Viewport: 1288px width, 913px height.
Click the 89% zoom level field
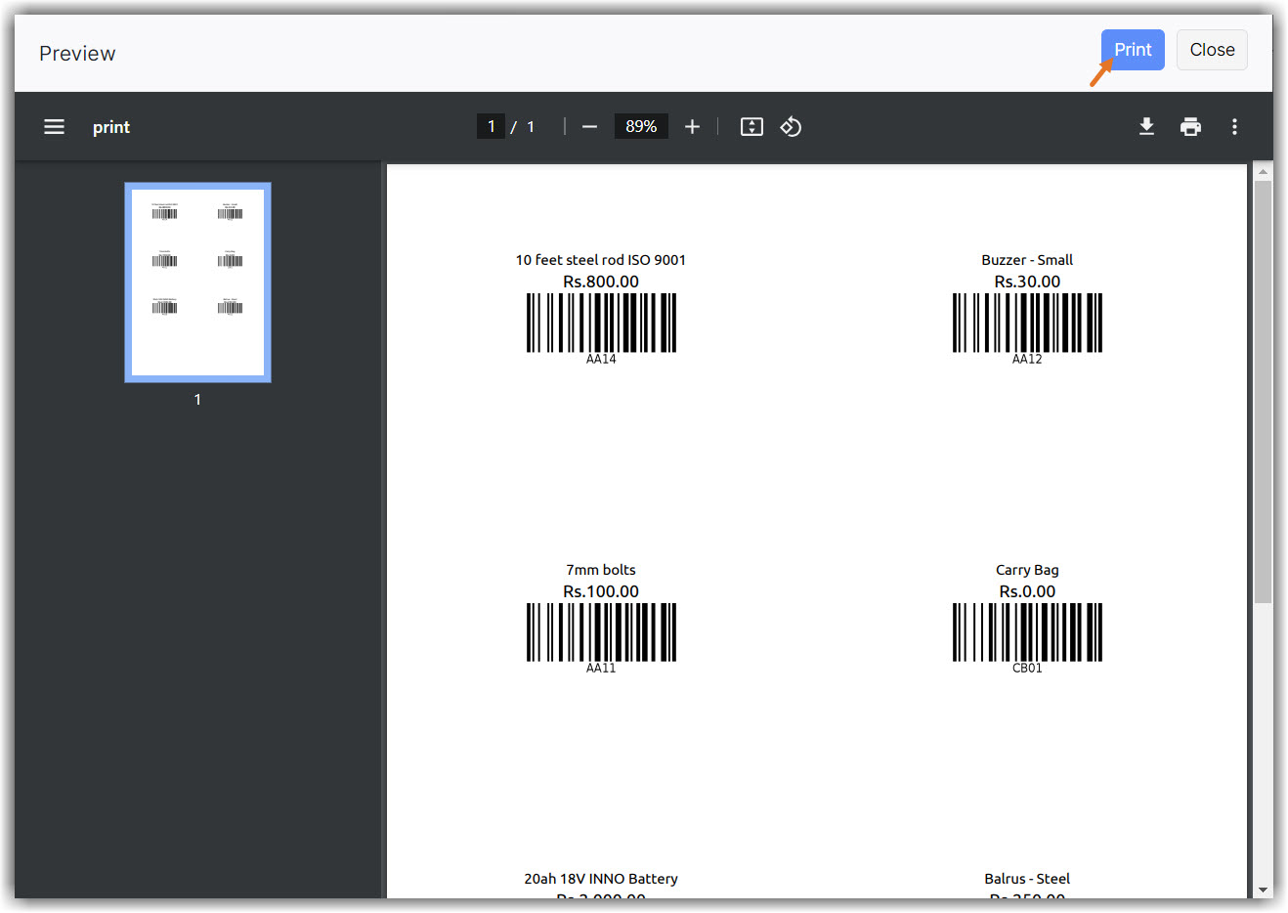click(x=641, y=126)
